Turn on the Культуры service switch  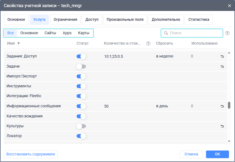pos(81,126)
